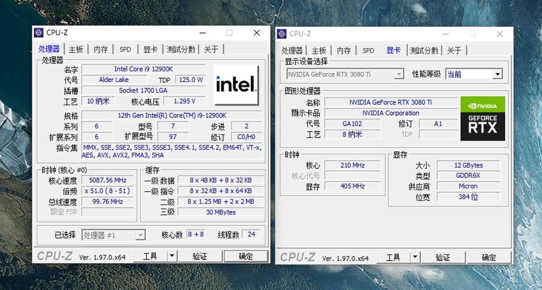542x290 pixels.
Task: Expand the NVIDIA GeForce RTX 3080 Ti device selector
Action: 399,74
